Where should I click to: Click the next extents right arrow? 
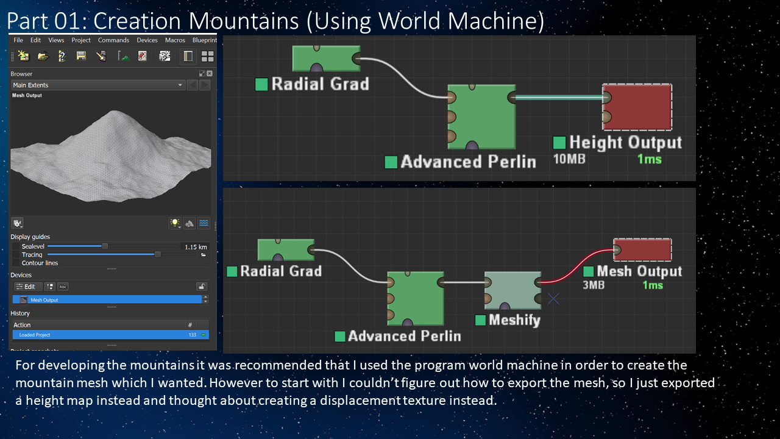coord(205,85)
